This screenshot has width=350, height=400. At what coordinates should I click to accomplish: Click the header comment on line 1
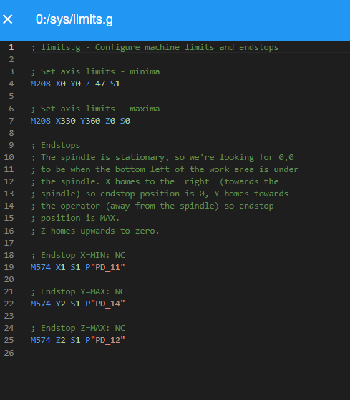155,47
